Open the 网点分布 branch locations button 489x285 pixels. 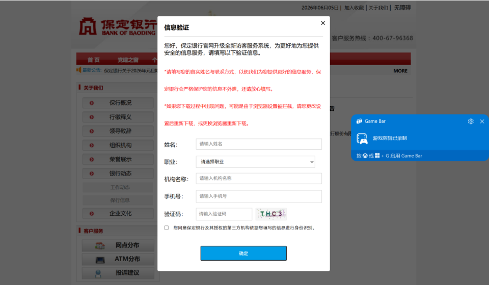click(x=118, y=245)
